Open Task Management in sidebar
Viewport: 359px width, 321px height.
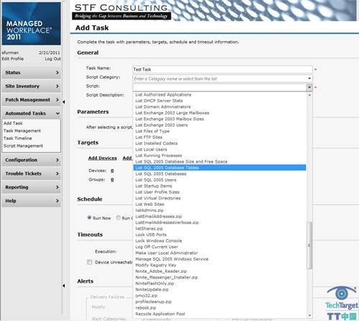(x=22, y=131)
